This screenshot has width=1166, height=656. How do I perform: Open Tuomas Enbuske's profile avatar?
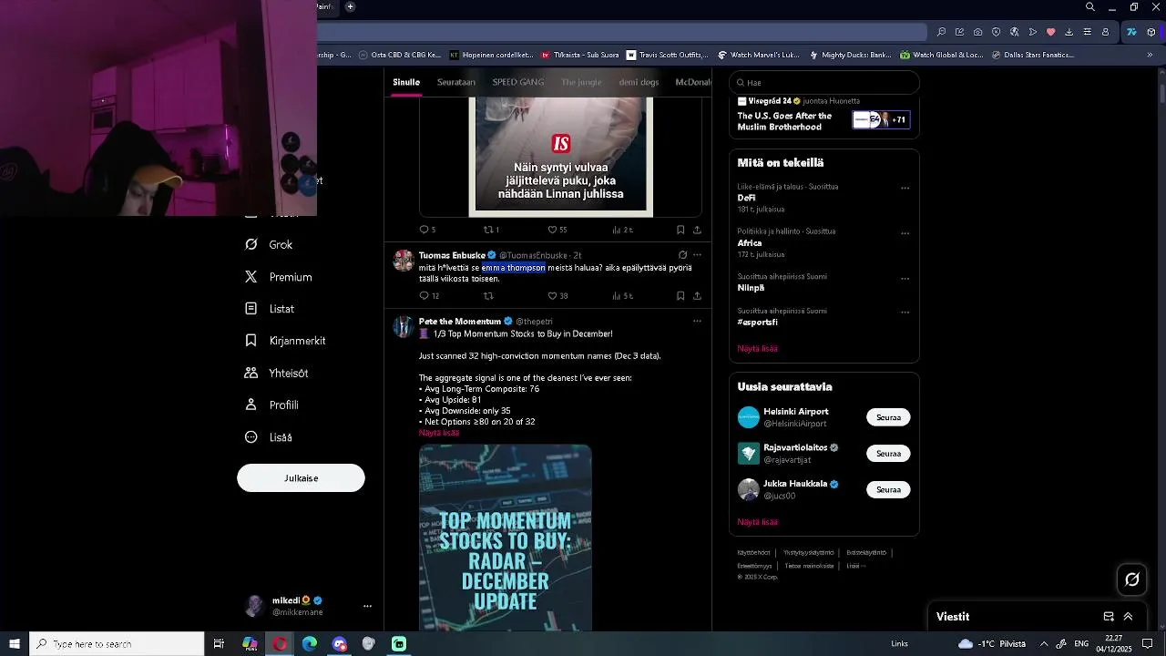[404, 261]
